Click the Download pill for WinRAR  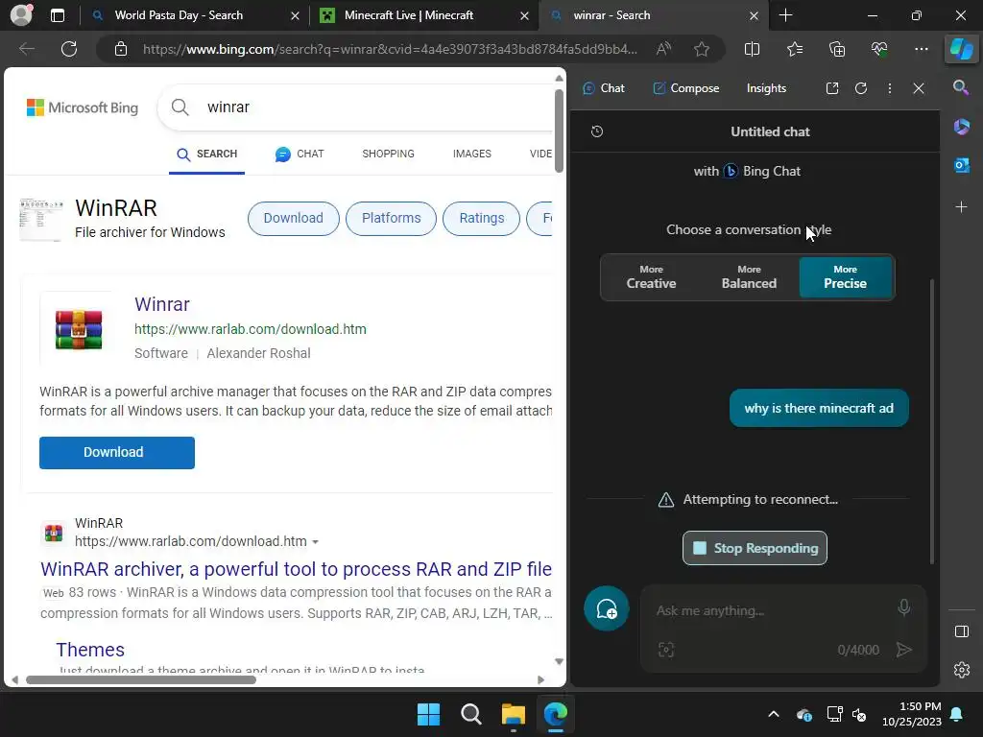pos(294,218)
